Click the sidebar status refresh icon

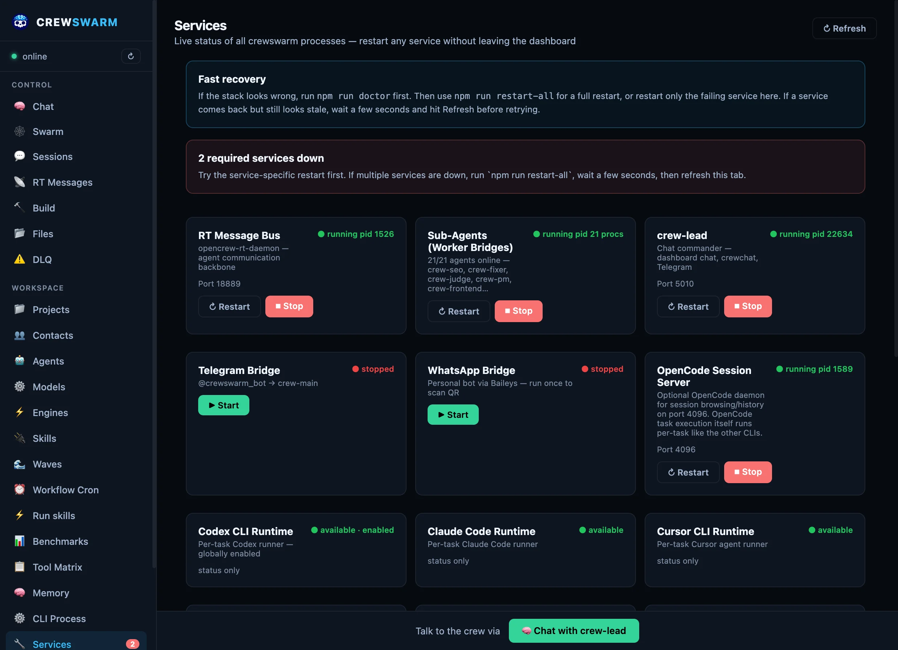(x=131, y=56)
